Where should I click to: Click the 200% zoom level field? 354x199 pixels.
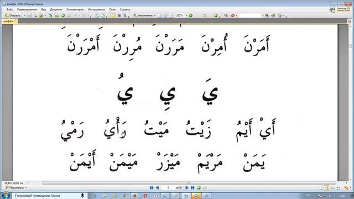180,15
